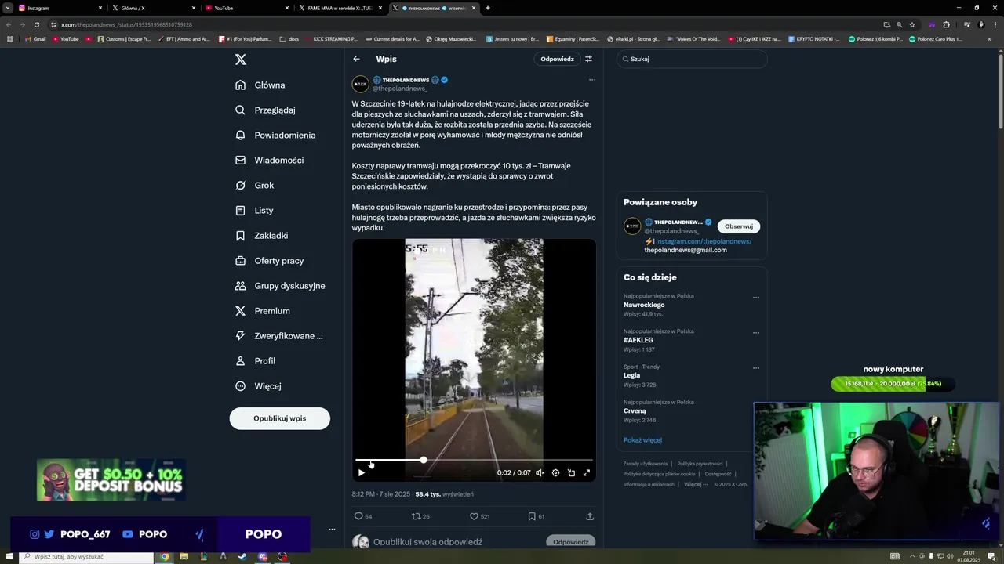Viewport: 1004px width, 564px height.
Task: Toggle picture-in-picture for the video
Action: [x=571, y=472]
